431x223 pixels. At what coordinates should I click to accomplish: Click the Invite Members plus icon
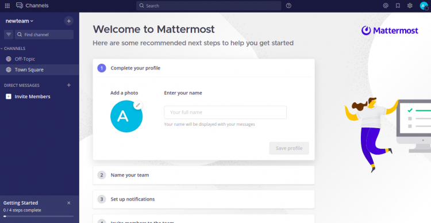tap(9, 97)
